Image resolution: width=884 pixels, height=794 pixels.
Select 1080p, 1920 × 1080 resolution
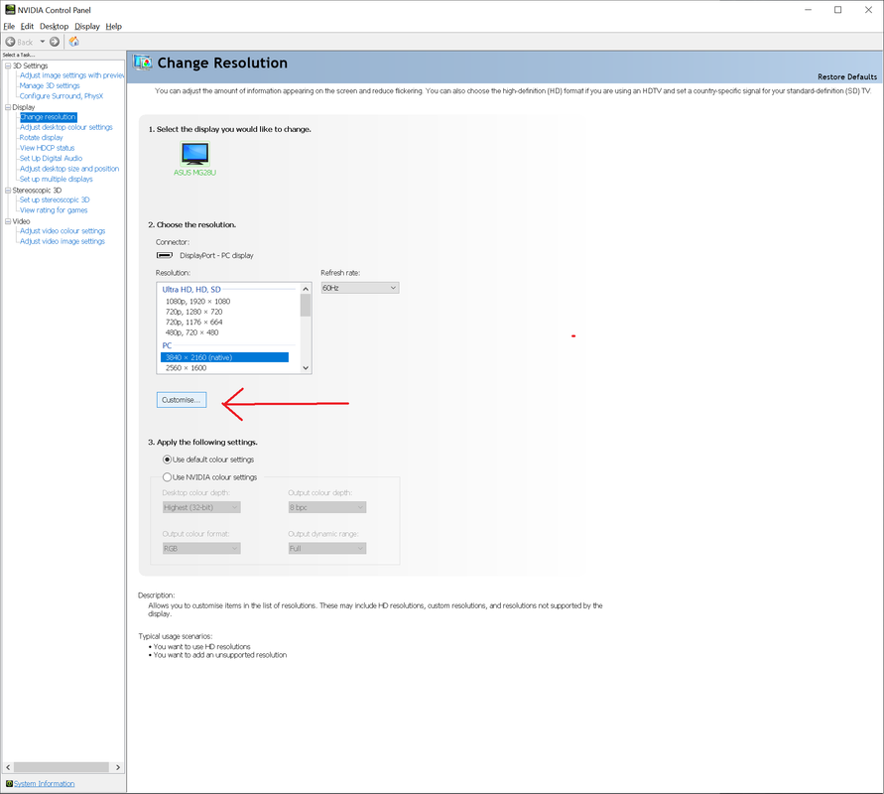tap(197, 301)
